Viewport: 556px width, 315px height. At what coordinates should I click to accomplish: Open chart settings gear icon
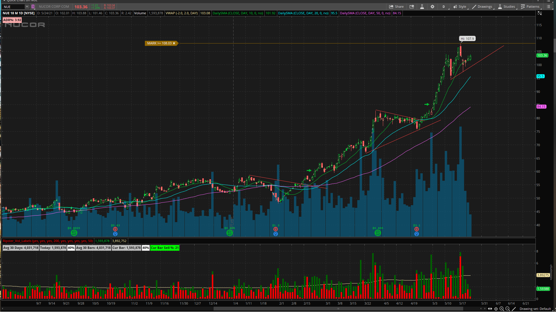[x=432, y=7]
